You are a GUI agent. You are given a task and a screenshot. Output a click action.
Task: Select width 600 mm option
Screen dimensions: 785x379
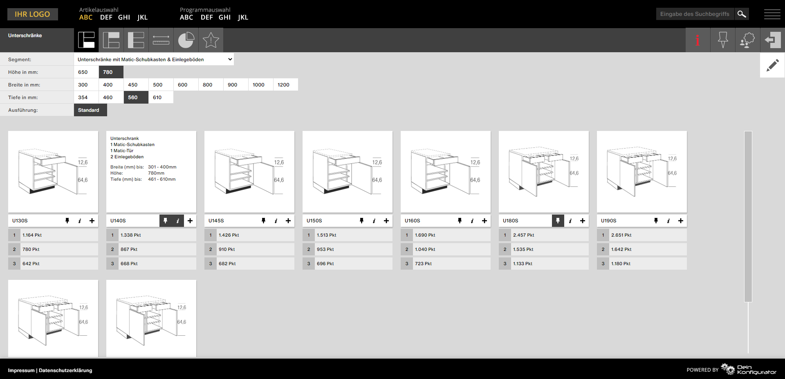(186, 85)
